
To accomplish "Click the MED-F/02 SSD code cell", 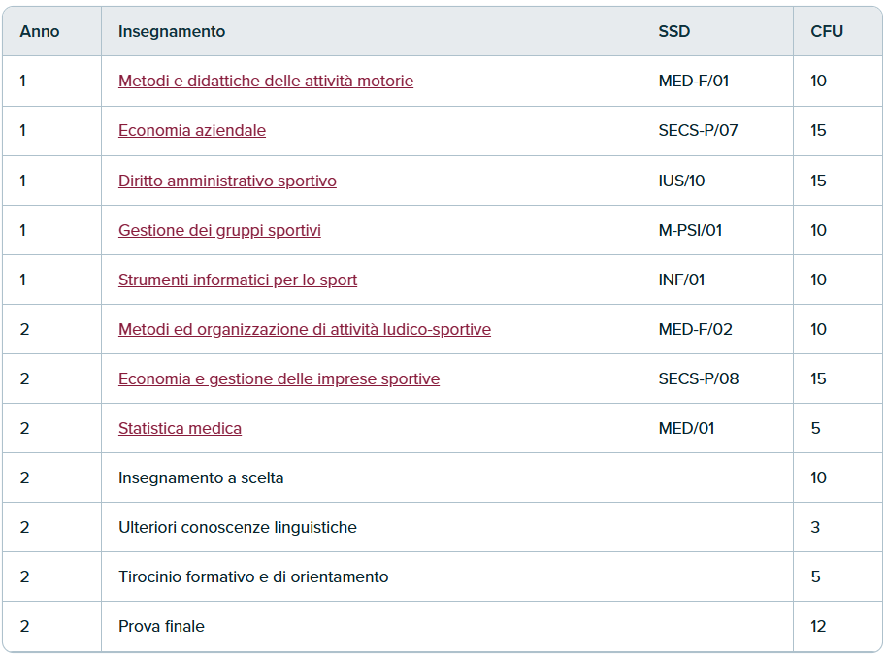I will click(695, 329).
